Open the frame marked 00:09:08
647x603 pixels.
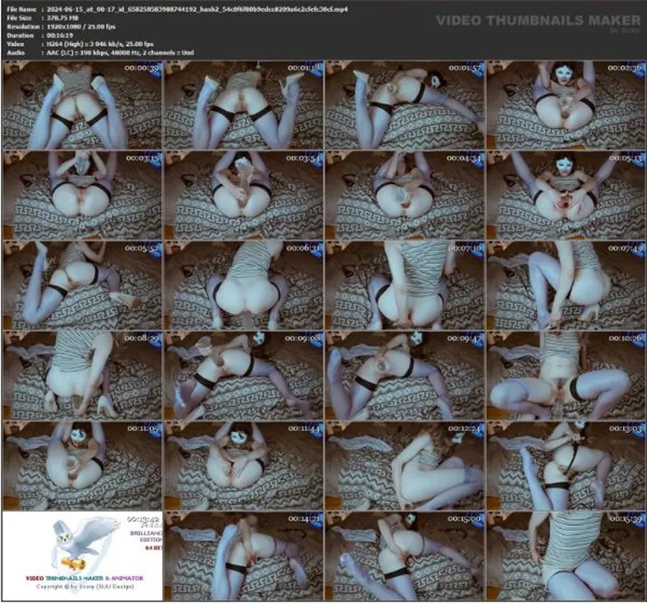pos(243,375)
